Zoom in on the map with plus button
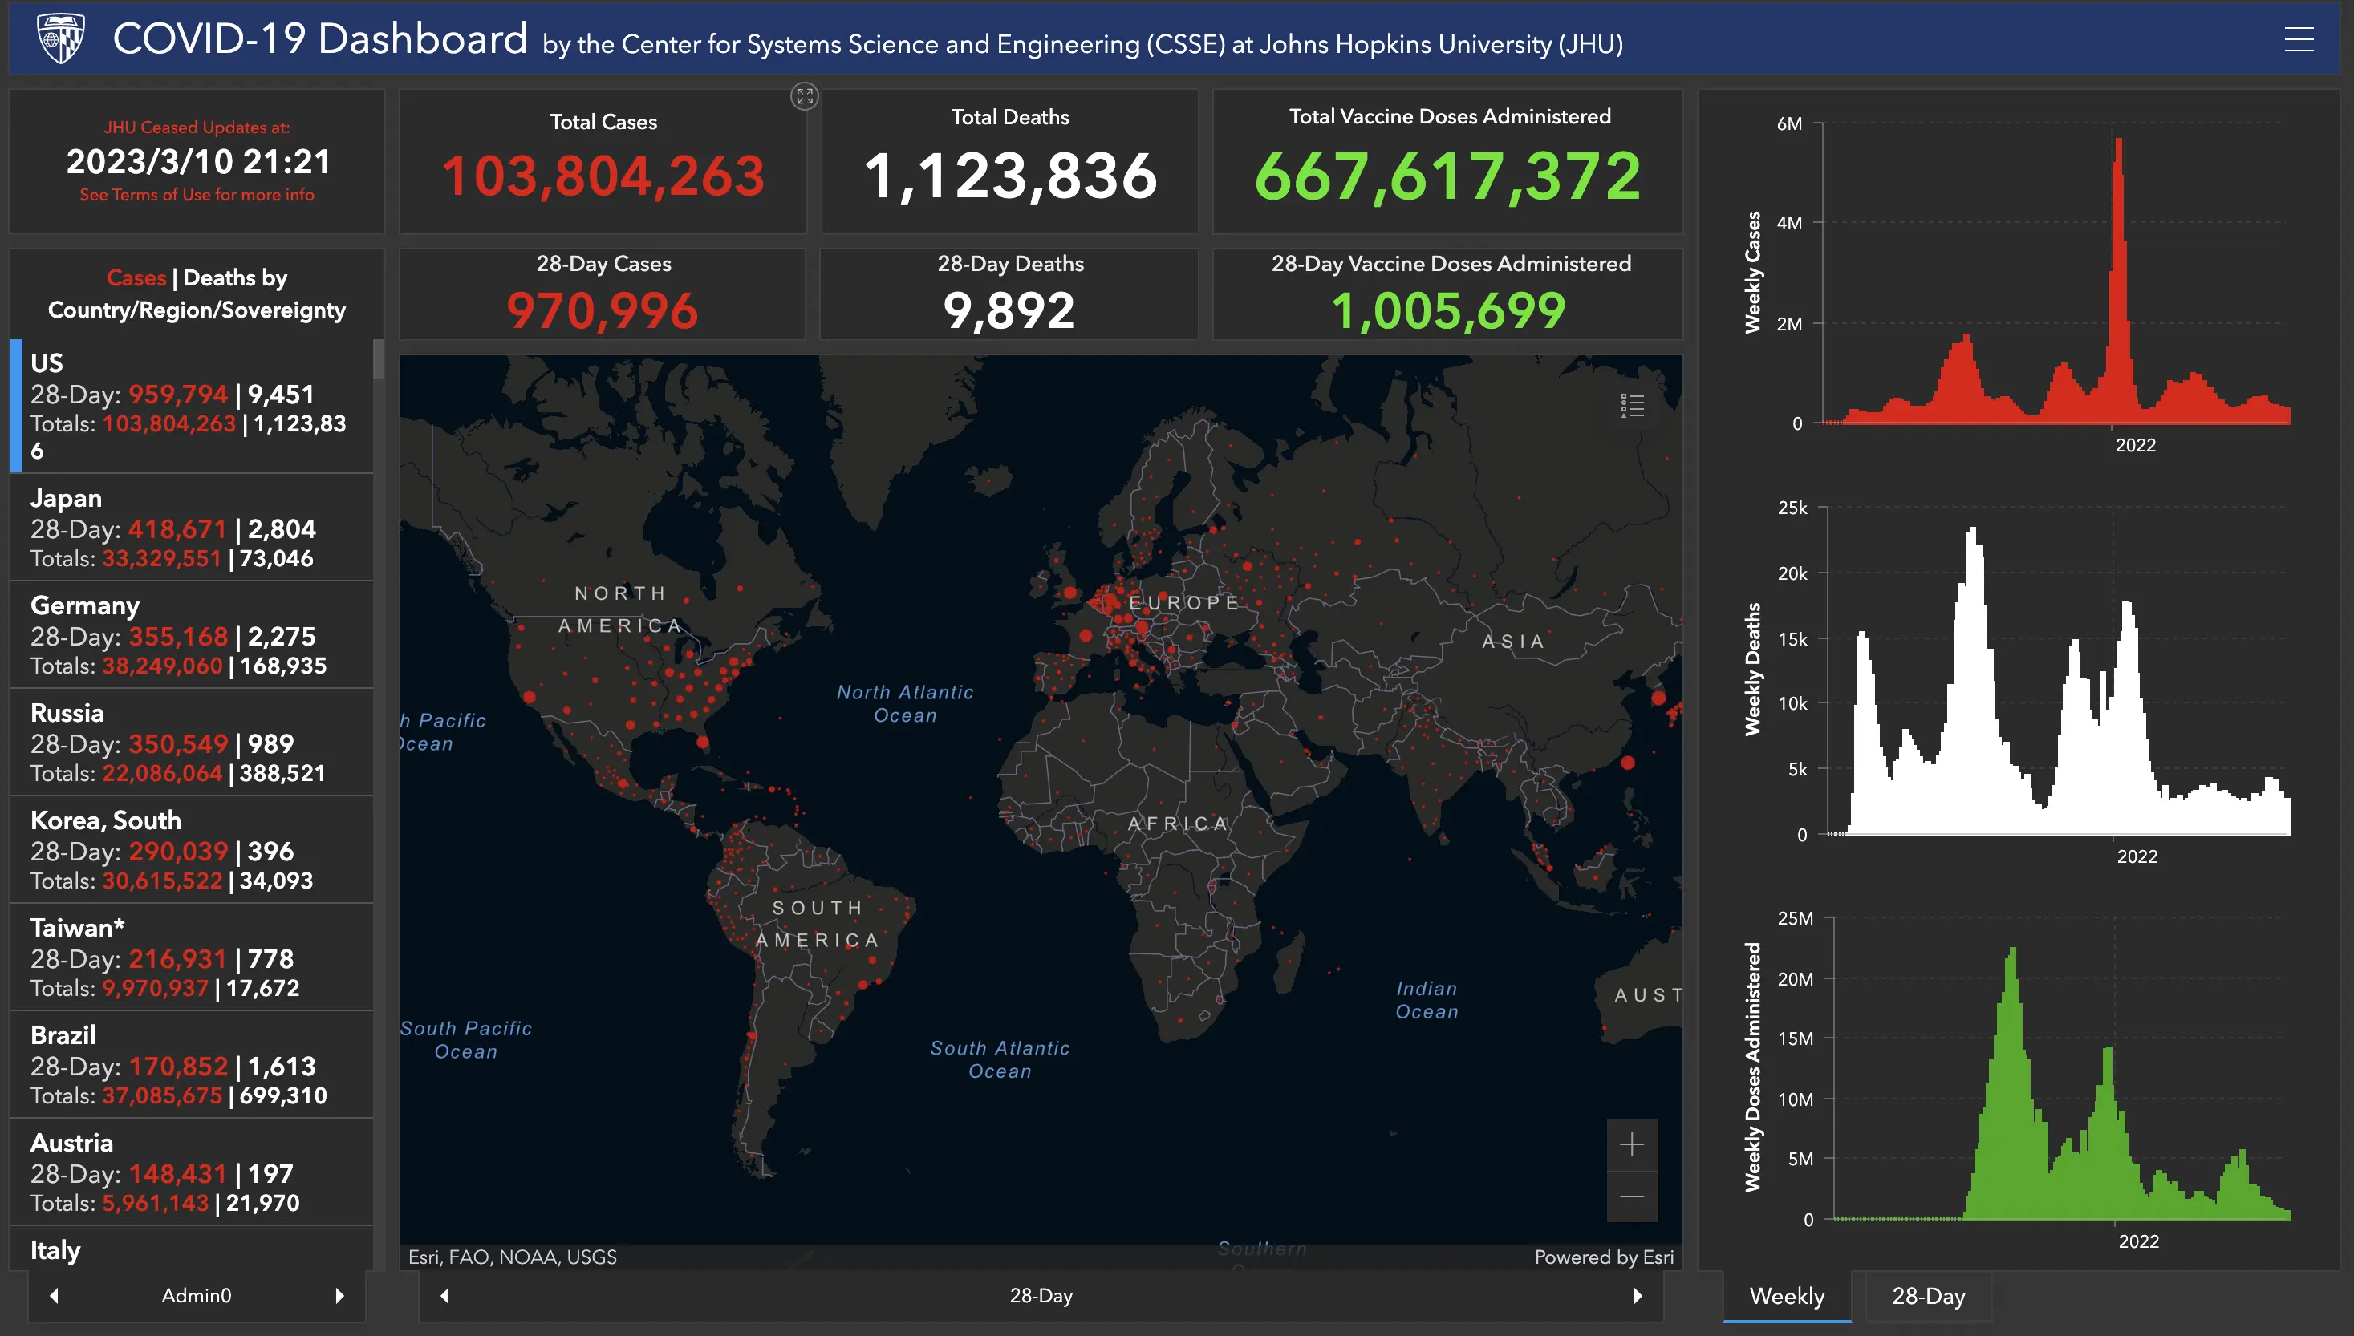2354x1336 pixels. pyautogui.click(x=1631, y=1144)
